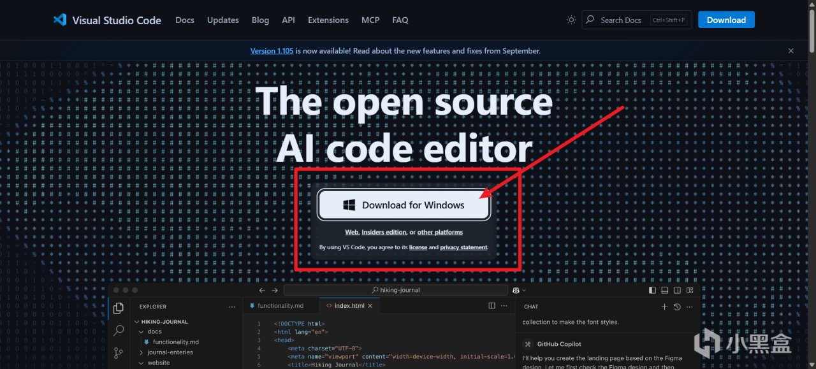Close the index.html tab

370,306
